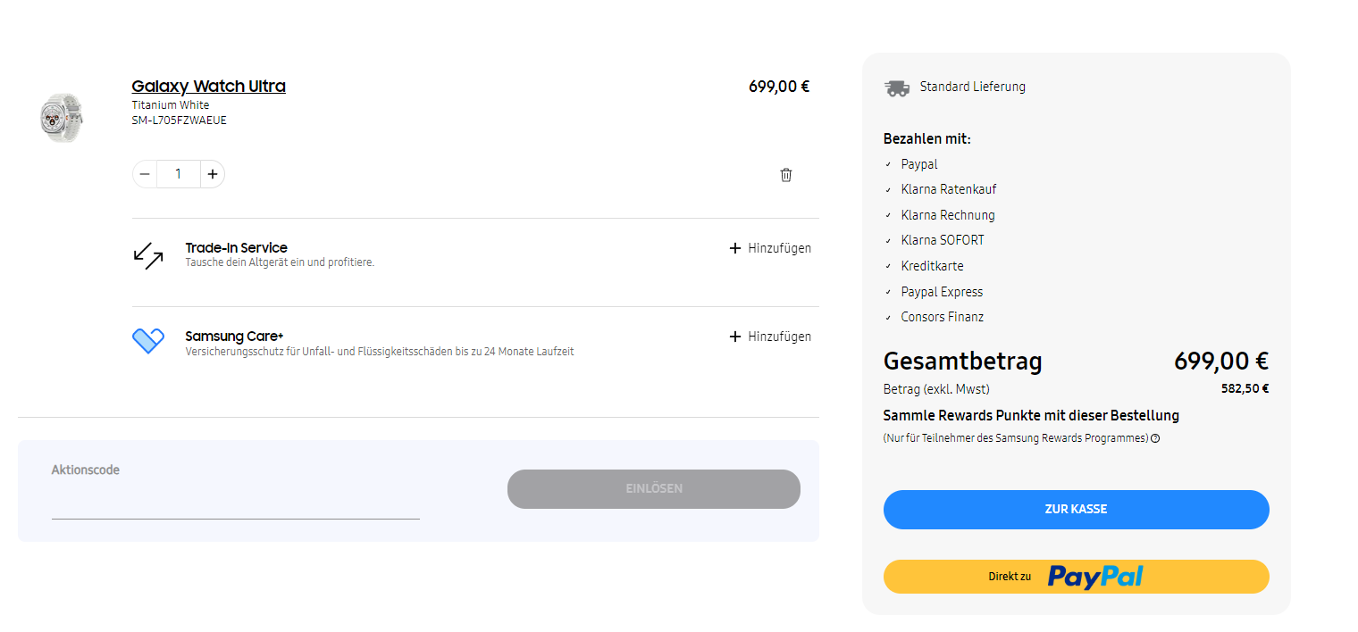This screenshot has width=1358, height=632.
Task: Click the Galaxy Watch Ultra thumbnail image
Action: click(61, 117)
